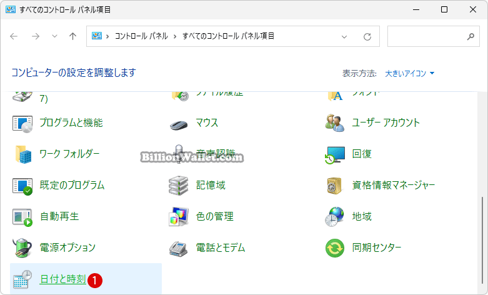
Task: Focus the Control Panel search box
Action: click(x=434, y=36)
